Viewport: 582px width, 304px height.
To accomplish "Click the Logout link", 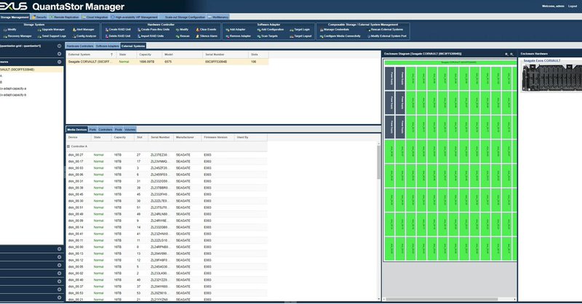I will 573,7.
